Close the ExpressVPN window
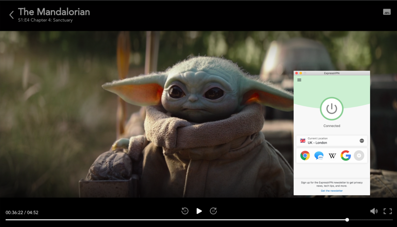Viewport: 397px width, 227px height. tap(297, 73)
